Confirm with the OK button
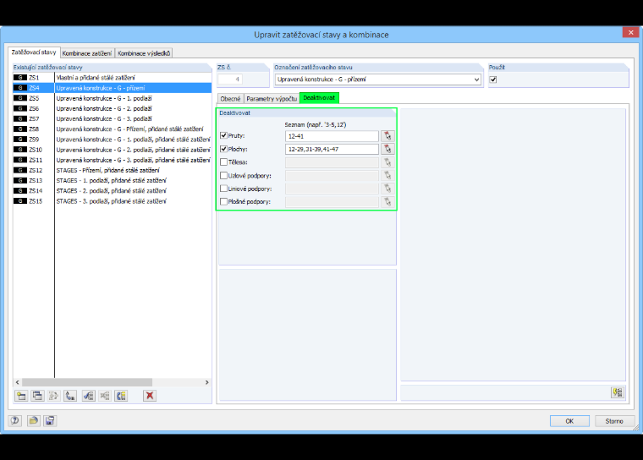 (x=569, y=421)
